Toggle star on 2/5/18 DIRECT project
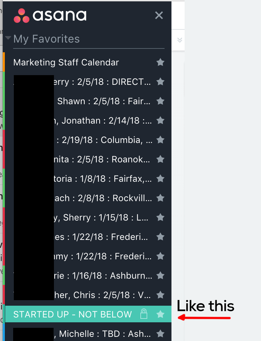261x341 pixels. coord(160,82)
